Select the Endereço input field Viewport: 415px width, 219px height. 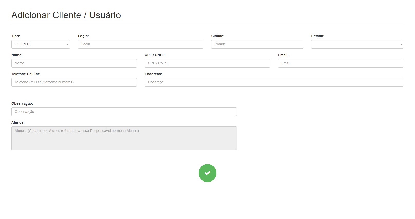[x=274, y=82]
